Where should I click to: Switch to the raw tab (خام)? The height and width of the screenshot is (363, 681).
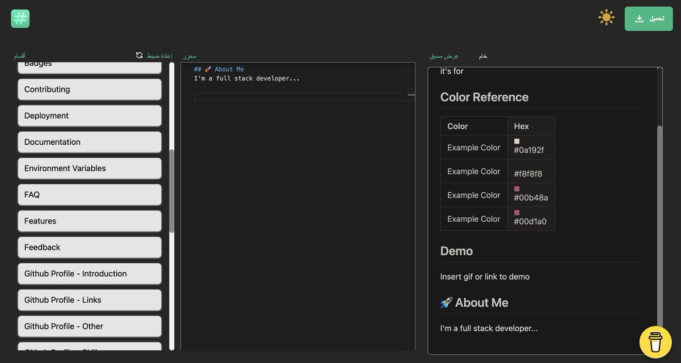(x=483, y=56)
